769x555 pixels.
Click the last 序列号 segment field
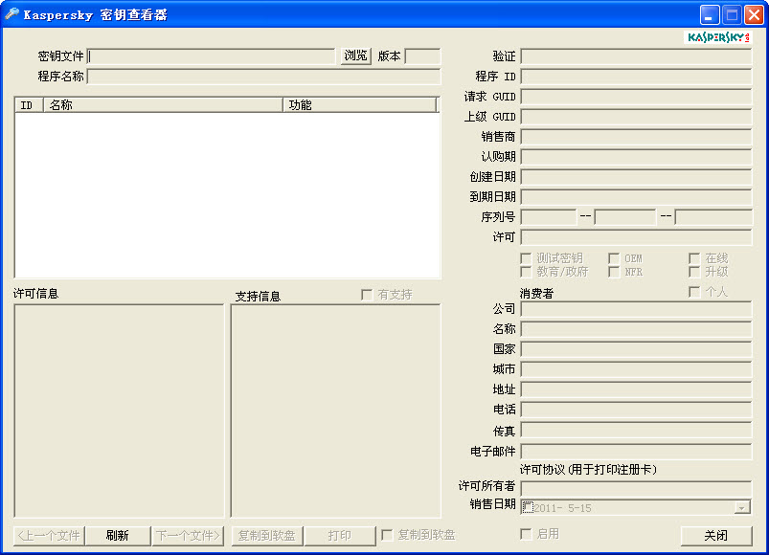click(713, 217)
